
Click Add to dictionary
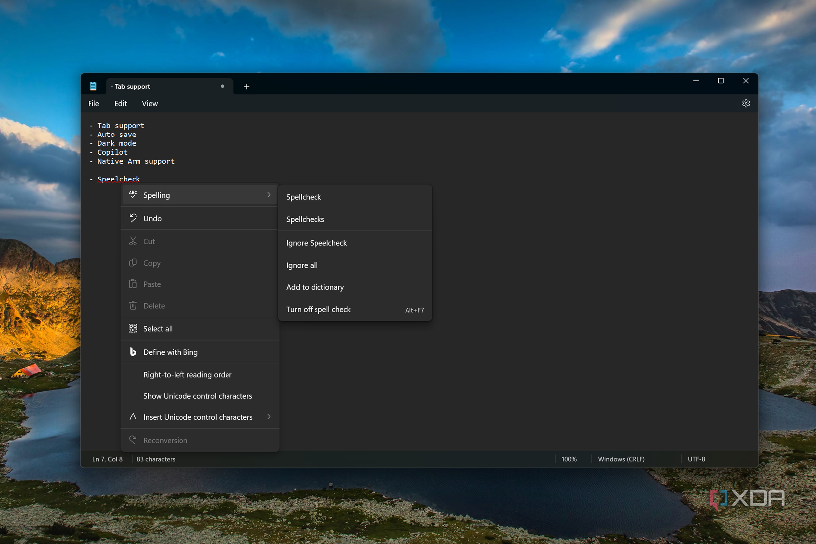tap(315, 287)
